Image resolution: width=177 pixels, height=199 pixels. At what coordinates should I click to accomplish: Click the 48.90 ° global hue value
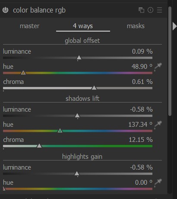[142, 67]
